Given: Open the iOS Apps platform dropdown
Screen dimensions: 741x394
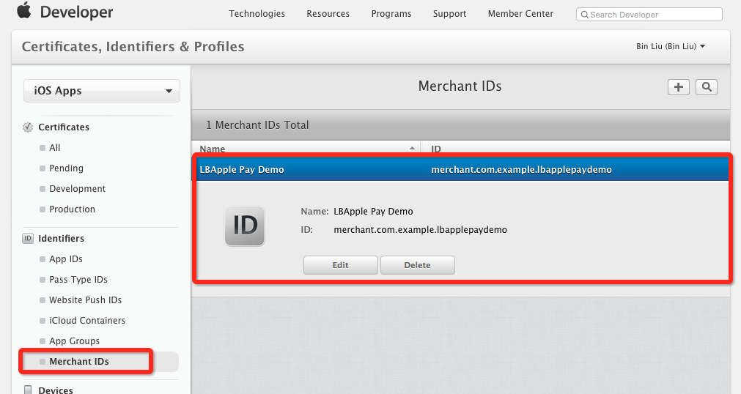Looking at the screenshot, I should [102, 91].
